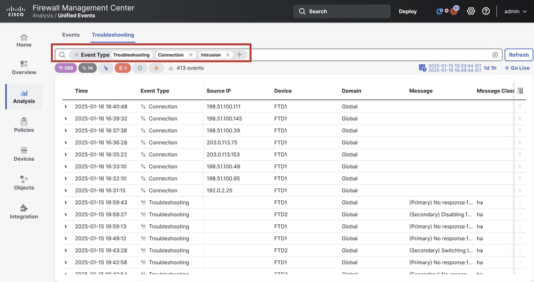Open the row menu for 203.0.113.75
534x282 pixels.
pyautogui.click(x=520, y=143)
